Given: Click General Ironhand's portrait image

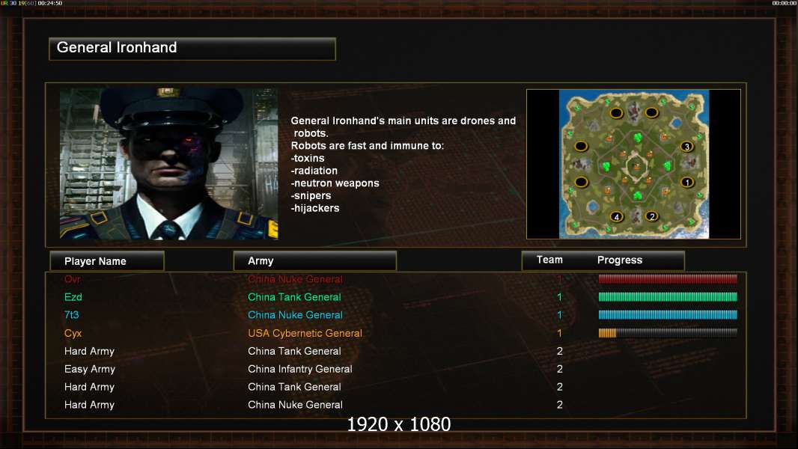Looking at the screenshot, I should click(x=169, y=164).
